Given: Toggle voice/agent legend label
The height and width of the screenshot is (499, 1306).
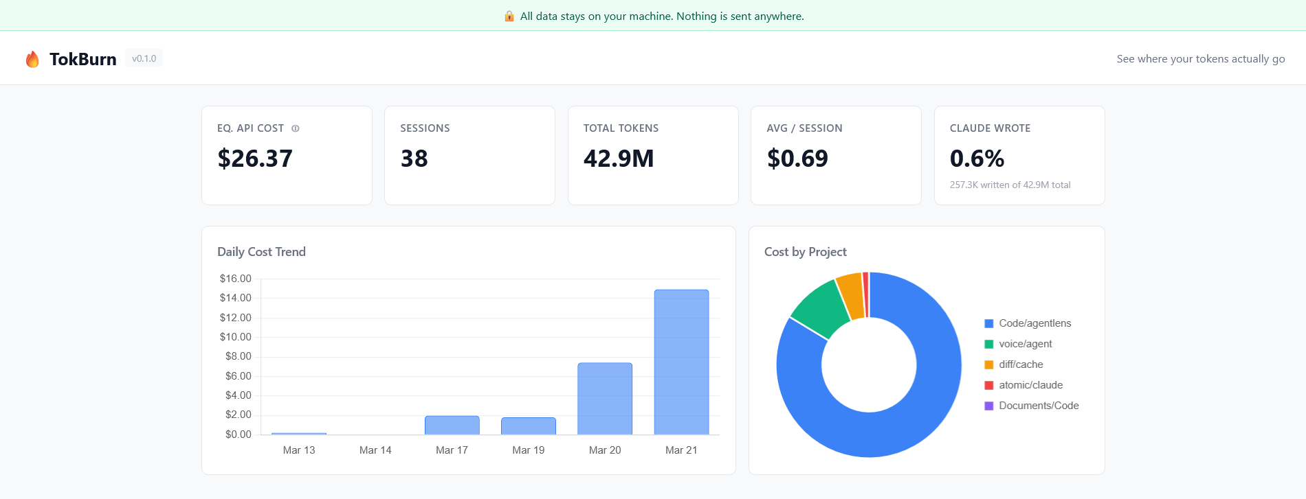Looking at the screenshot, I should point(1026,344).
